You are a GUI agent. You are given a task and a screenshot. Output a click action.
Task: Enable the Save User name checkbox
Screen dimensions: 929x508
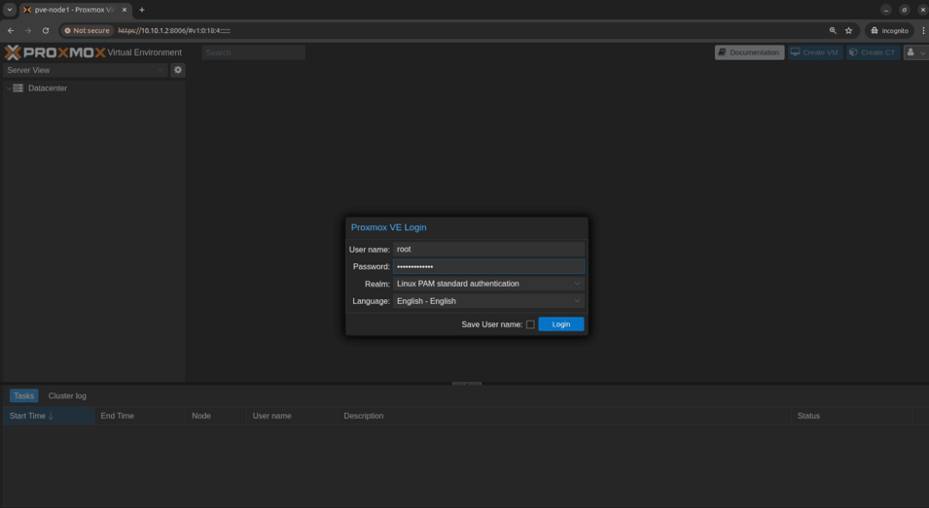click(530, 324)
